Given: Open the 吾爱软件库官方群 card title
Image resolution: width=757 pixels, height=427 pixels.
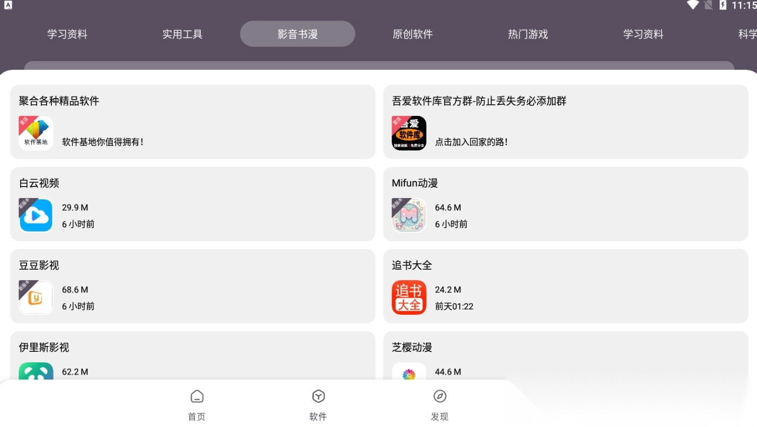Looking at the screenshot, I should pos(478,101).
